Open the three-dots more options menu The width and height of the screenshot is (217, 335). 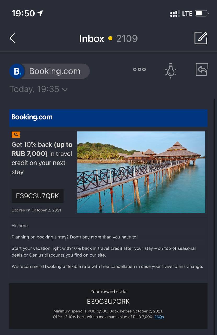(139, 70)
